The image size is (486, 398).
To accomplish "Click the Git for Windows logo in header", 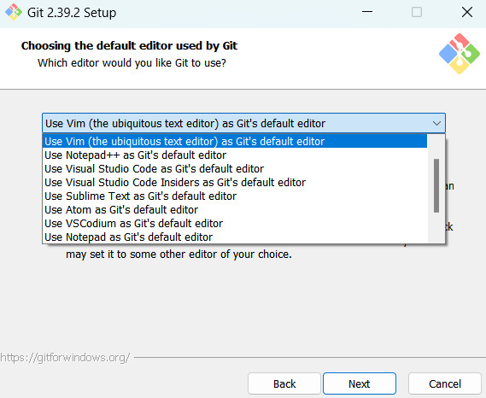I will coord(460,54).
